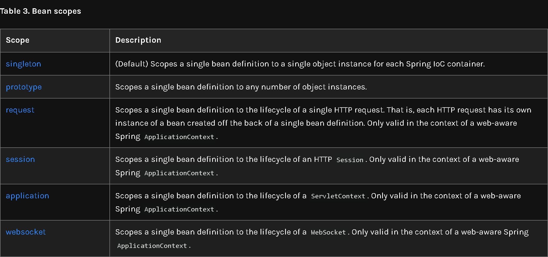Screen dimensions: 548x257
Task: Open the singleton scope link
Action: click(23, 64)
